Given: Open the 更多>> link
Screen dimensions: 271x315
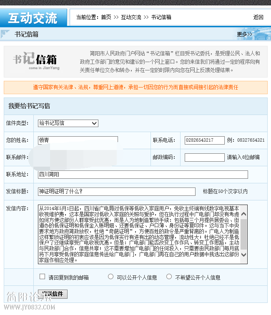Looking at the screenshot, I should click(x=244, y=34).
